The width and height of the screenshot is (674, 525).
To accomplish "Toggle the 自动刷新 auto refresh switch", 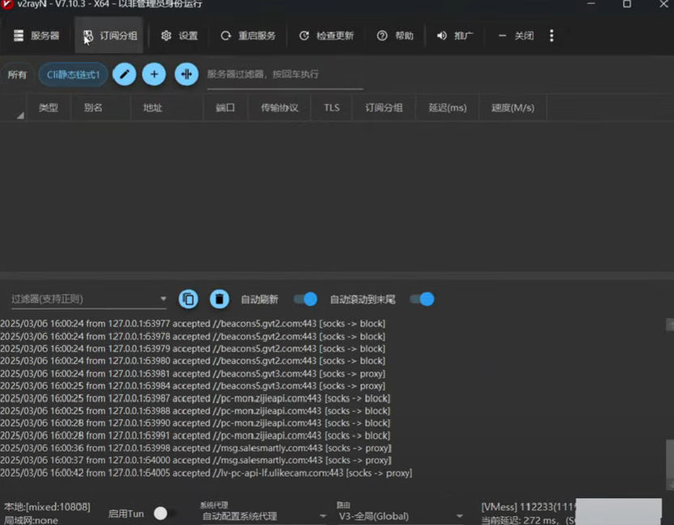I will tap(306, 299).
